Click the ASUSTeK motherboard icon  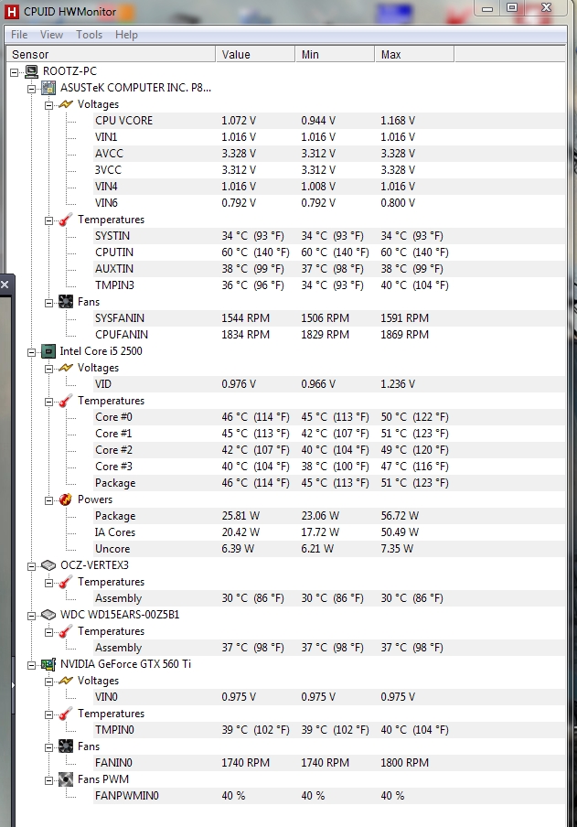[x=48, y=88]
